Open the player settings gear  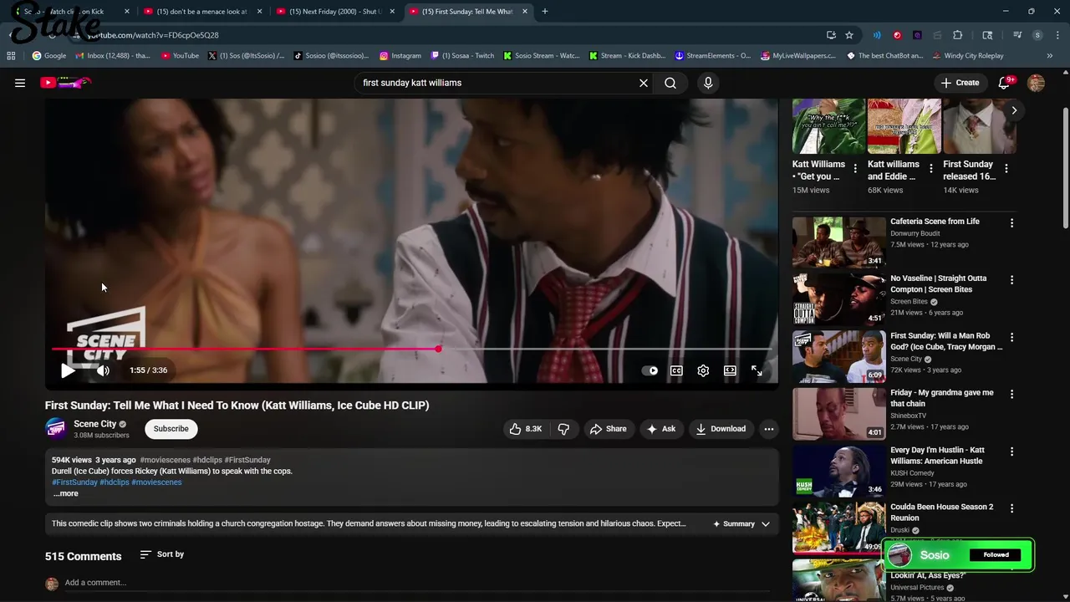pos(703,370)
